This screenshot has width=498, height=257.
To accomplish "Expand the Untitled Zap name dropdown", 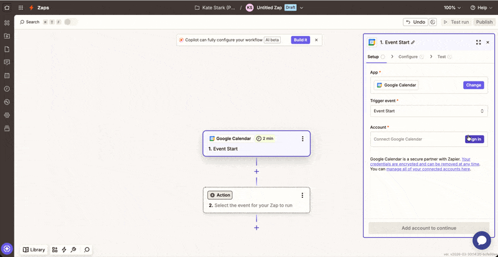I will pyautogui.click(x=302, y=7).
